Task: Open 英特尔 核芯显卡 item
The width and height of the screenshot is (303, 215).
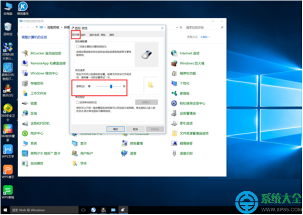Action: pos(41,153)
